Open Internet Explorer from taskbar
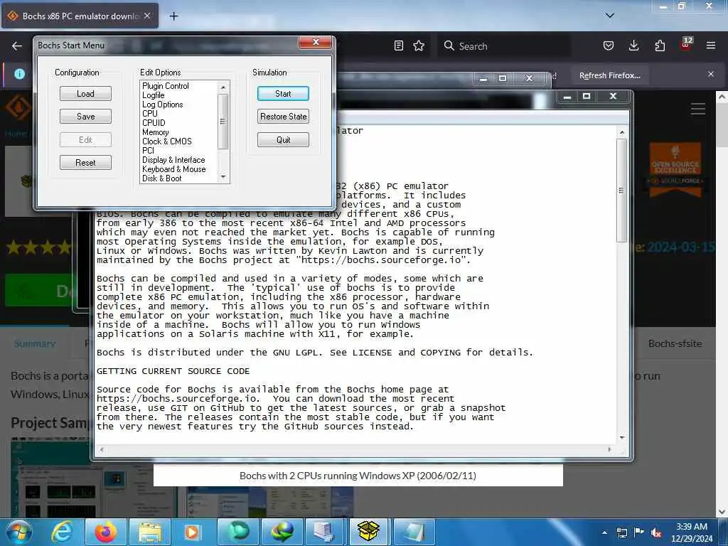The height and width of the screenshot is (546, 728). pos(61,532)
